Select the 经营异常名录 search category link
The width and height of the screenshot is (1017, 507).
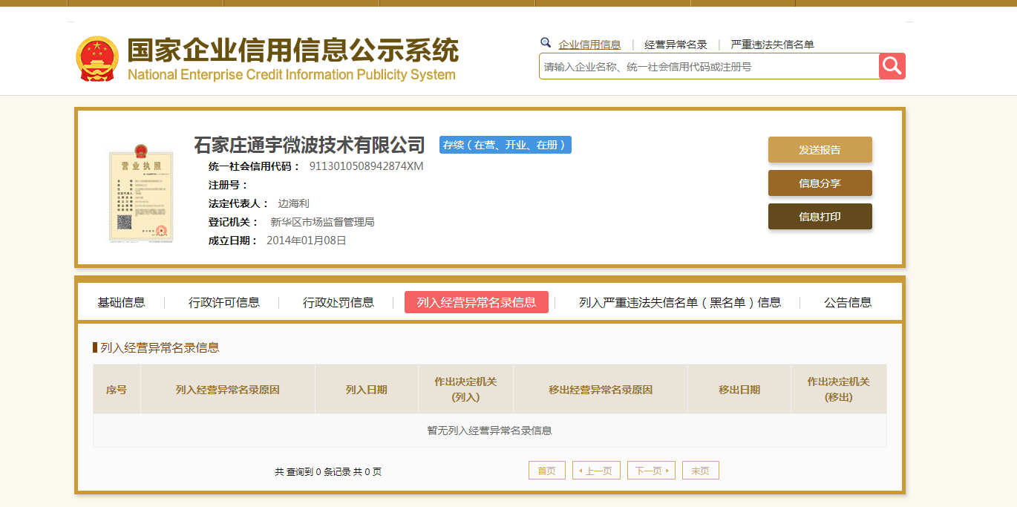point(676,45)
